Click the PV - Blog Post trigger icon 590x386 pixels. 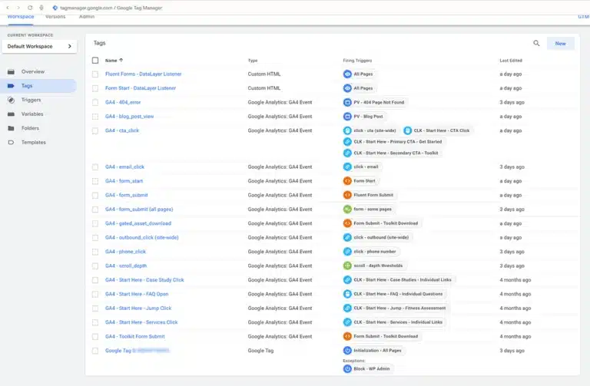pyautogui.click(x=347, y=117)
